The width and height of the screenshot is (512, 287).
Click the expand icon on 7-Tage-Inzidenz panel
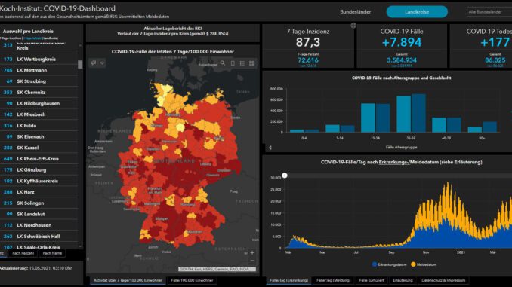point(353,26)
